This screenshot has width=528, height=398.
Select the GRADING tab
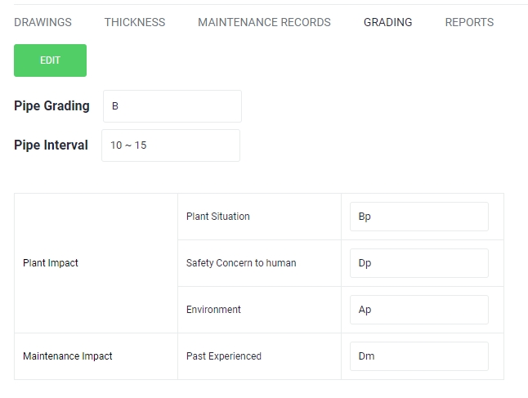387,22
